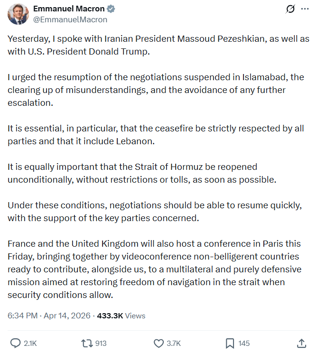Click the 433.3K Views count
This screenshot has width=317, height=353.
point(121,316)
